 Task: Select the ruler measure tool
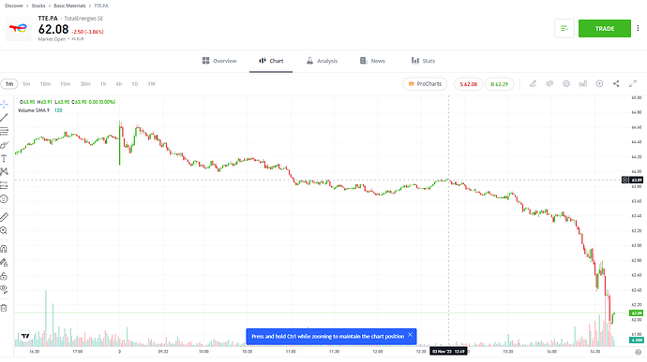coord(4,217)
